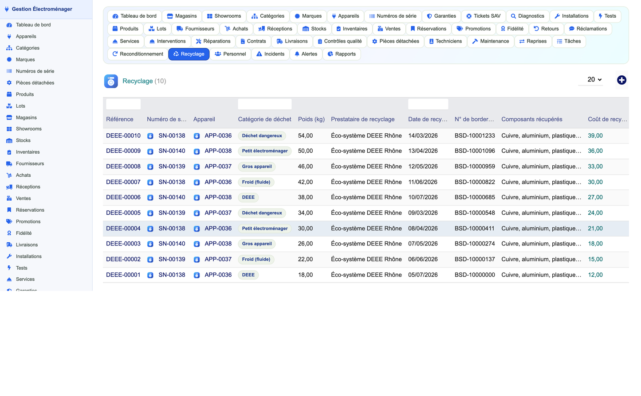
Task: Click the Alertes bell icon tab
Action: pyautogui.click(x=297, y=54)
